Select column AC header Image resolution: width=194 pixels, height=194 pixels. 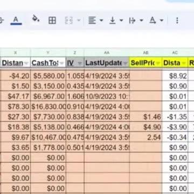[175, 53]
